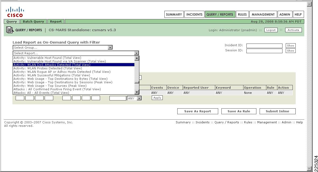The height and width of the screenshot is (172, 318).
Task: Follow the footer Incidents link
Action: point(202,122)
